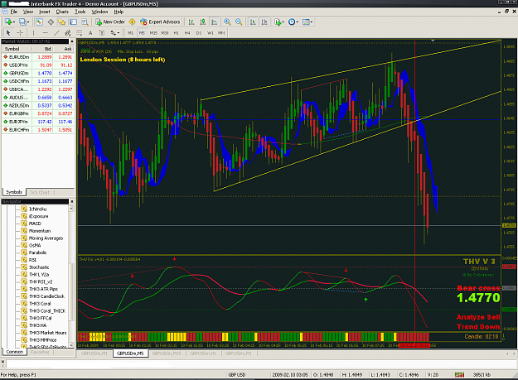Screen dimensions: 518x380
Task: Select the Fibonacci retracement tool
Action: [x=79, y=32]
